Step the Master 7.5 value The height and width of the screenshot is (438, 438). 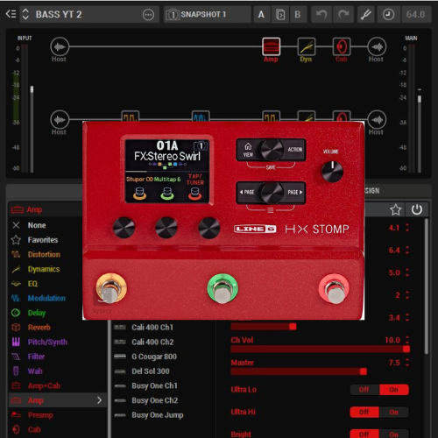407,363
